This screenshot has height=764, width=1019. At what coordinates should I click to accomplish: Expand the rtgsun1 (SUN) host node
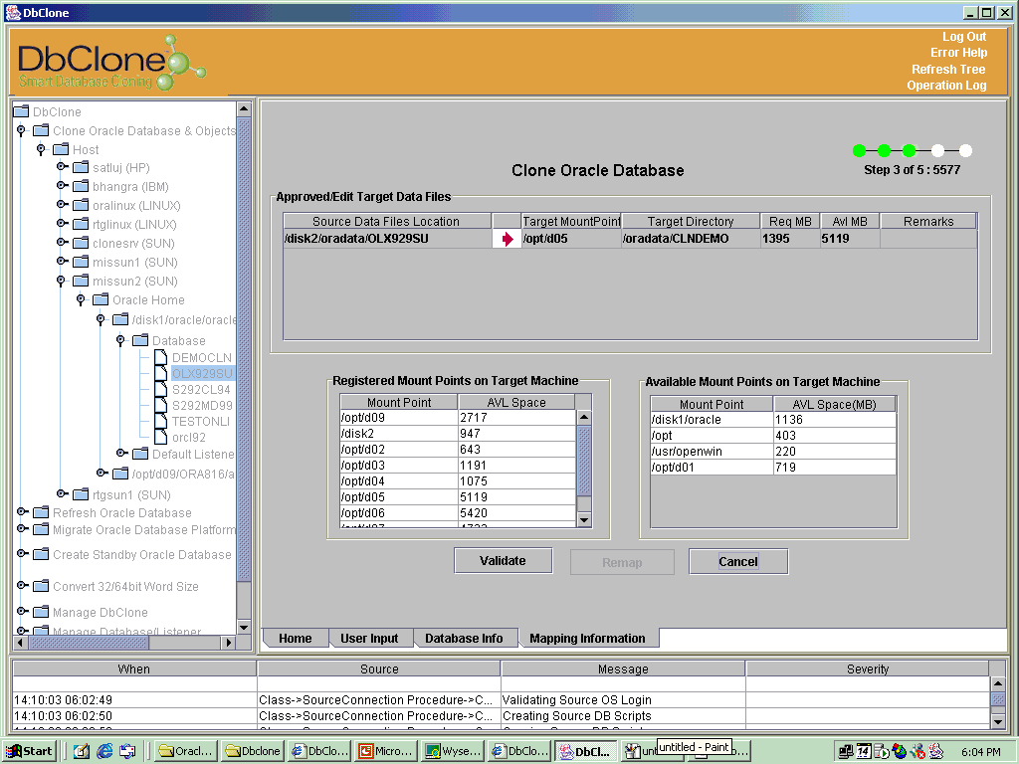[62, 493]
